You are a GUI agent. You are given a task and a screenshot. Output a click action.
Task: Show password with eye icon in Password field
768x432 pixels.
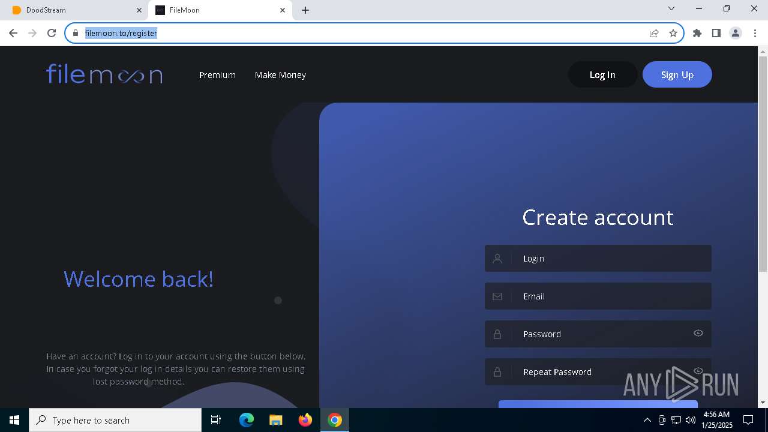point(698,333)
